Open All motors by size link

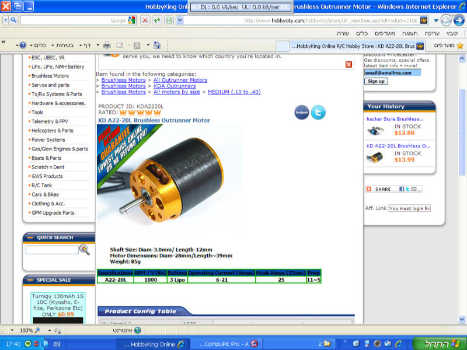[177, 92]
